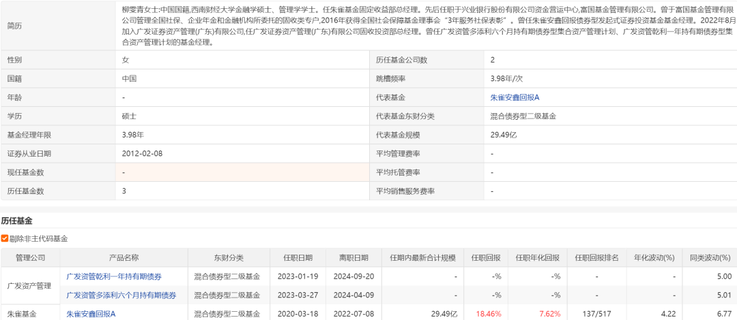Click the 现任基金数 label
737x320 pixels.
(26, 173)
